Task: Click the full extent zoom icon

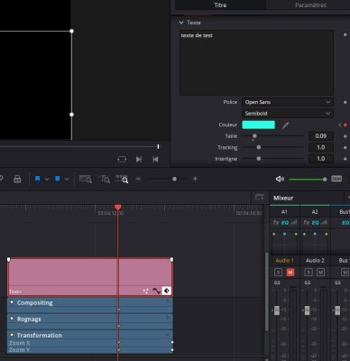Action: click(x=86, y=179)
